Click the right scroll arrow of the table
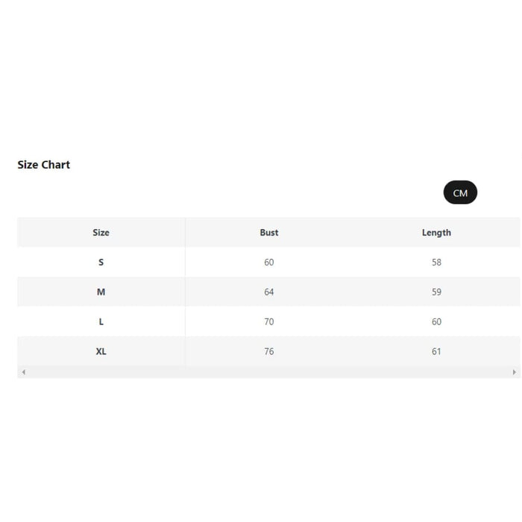The width and height of the screenshot is (522, 522). tap(514, 372)
